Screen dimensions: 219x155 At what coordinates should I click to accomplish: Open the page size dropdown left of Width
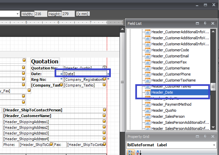pyautogui.click(x=17, y=14)
